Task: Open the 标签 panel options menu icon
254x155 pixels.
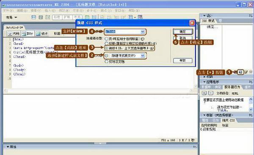Action: [251, 115]
